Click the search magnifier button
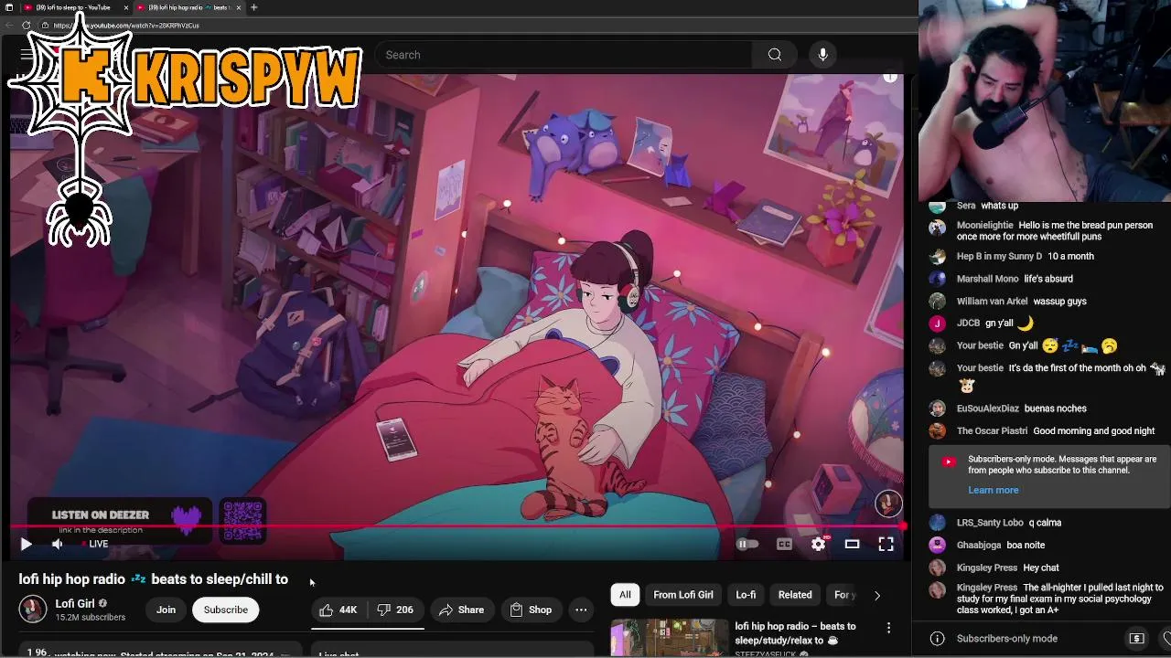1171x658 pixels. click(775, 55)
